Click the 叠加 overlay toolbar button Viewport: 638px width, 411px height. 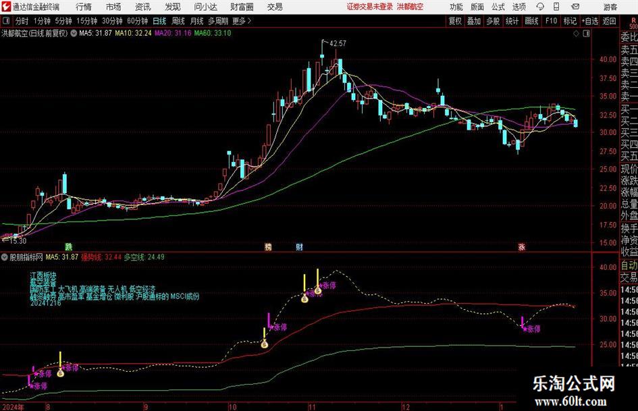(474, 21)
